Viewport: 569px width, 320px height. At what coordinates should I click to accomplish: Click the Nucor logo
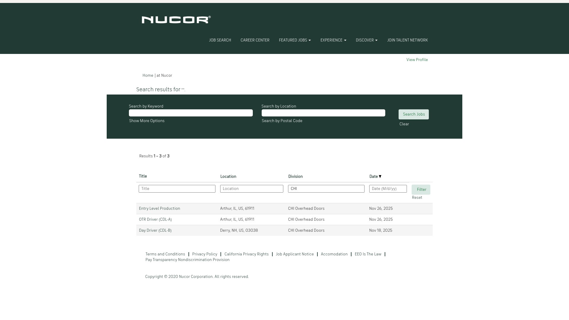click(x=176, y=20)
